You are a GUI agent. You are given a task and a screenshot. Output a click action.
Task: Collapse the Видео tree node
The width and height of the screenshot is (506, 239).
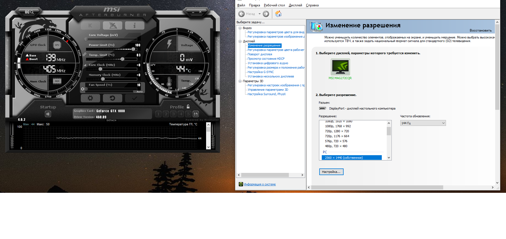pyautogui.click(x=240, y=28)
